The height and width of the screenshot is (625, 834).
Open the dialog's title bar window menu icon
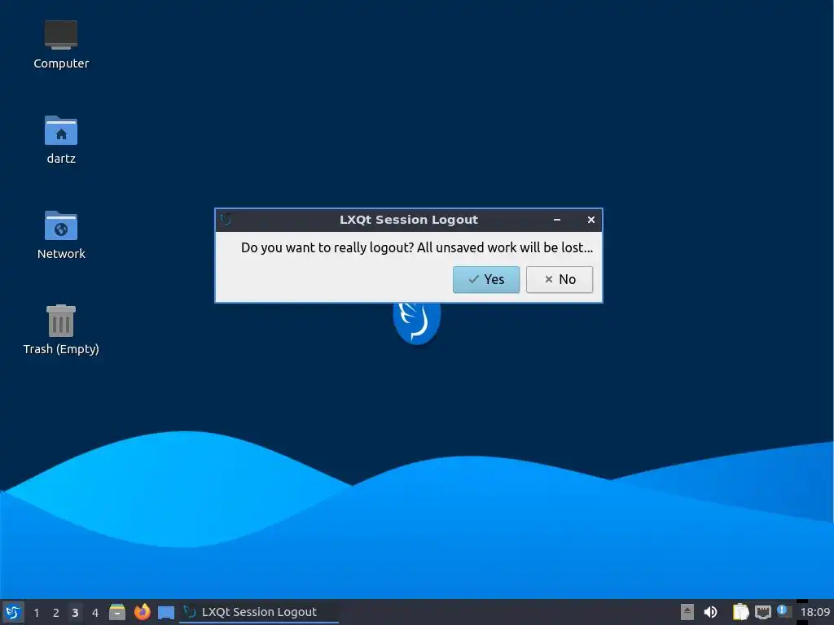(x=226, y=220)
